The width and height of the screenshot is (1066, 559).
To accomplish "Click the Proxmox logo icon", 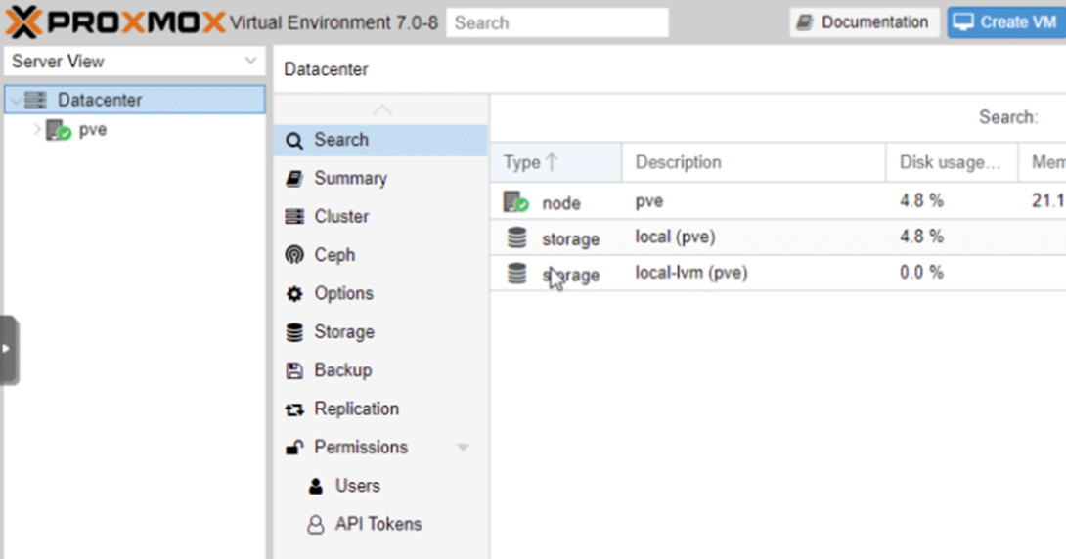I will 23,22.
